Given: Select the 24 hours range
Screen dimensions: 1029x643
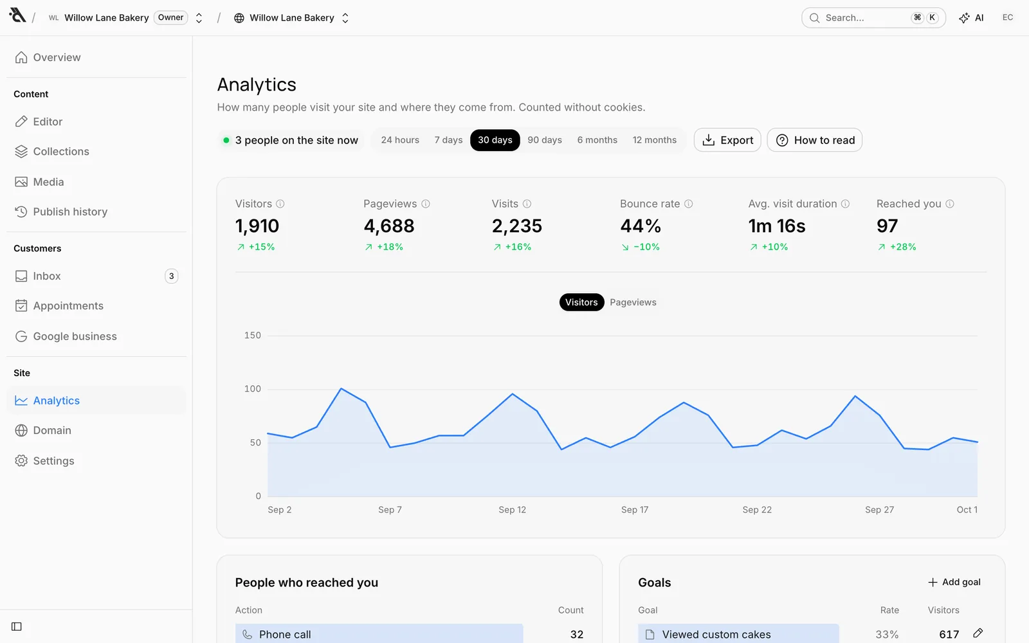Looking at the screenshot, I should pos(400,140).
